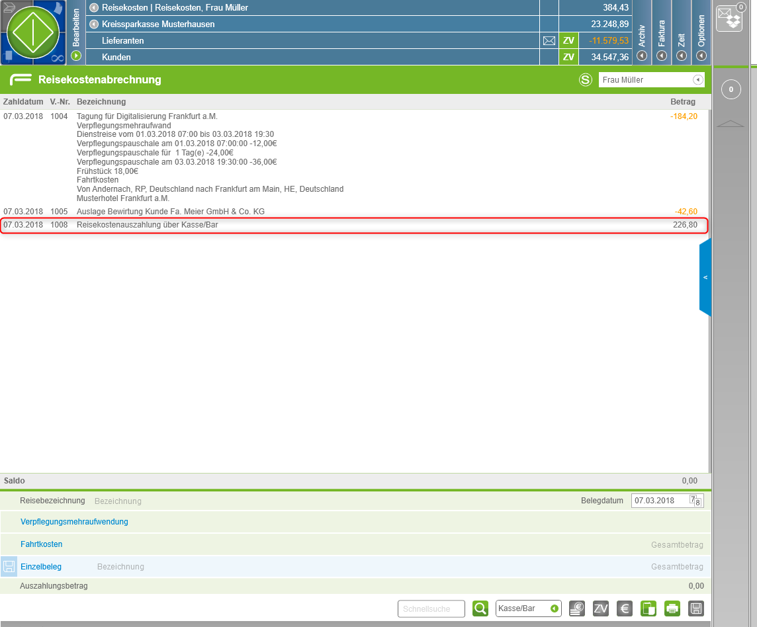Click the euro coins payout icon
Screen dimensions: 757x627
click(577, 608)
